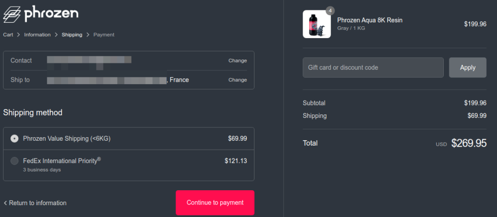Click the quantity badge on product image
This screenshot has height=217, width=497.
tap(330, 10)
